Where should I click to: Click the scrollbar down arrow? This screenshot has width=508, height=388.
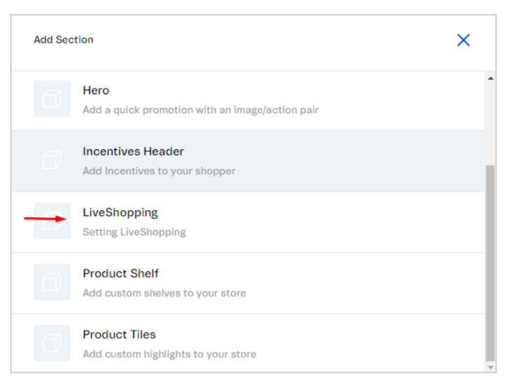point(491,366)
